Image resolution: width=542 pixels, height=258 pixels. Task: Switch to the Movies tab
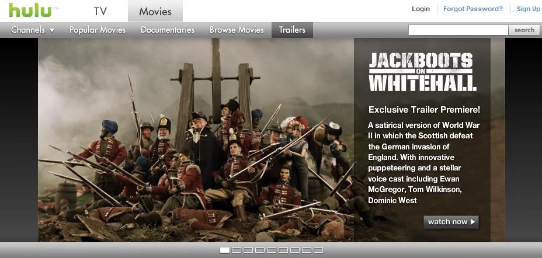coord(155,11)
